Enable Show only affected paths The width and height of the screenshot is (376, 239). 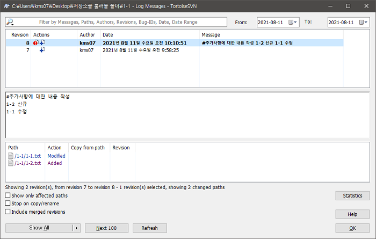pos(8,196)
